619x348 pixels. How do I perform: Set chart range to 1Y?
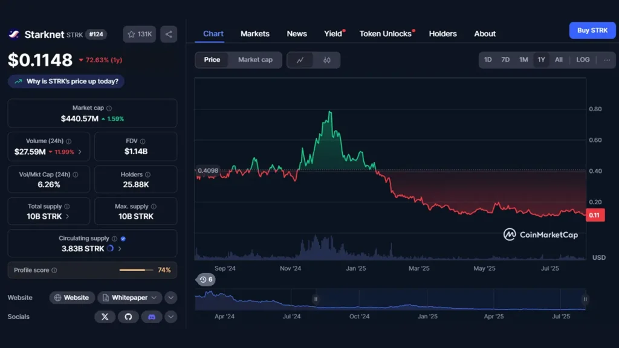[541, 60]
